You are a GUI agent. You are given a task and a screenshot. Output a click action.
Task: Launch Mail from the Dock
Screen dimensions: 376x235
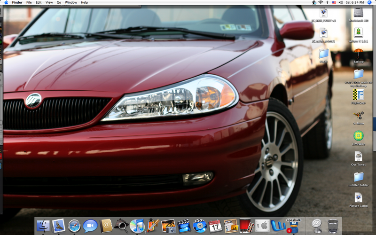tap(59, 226)
